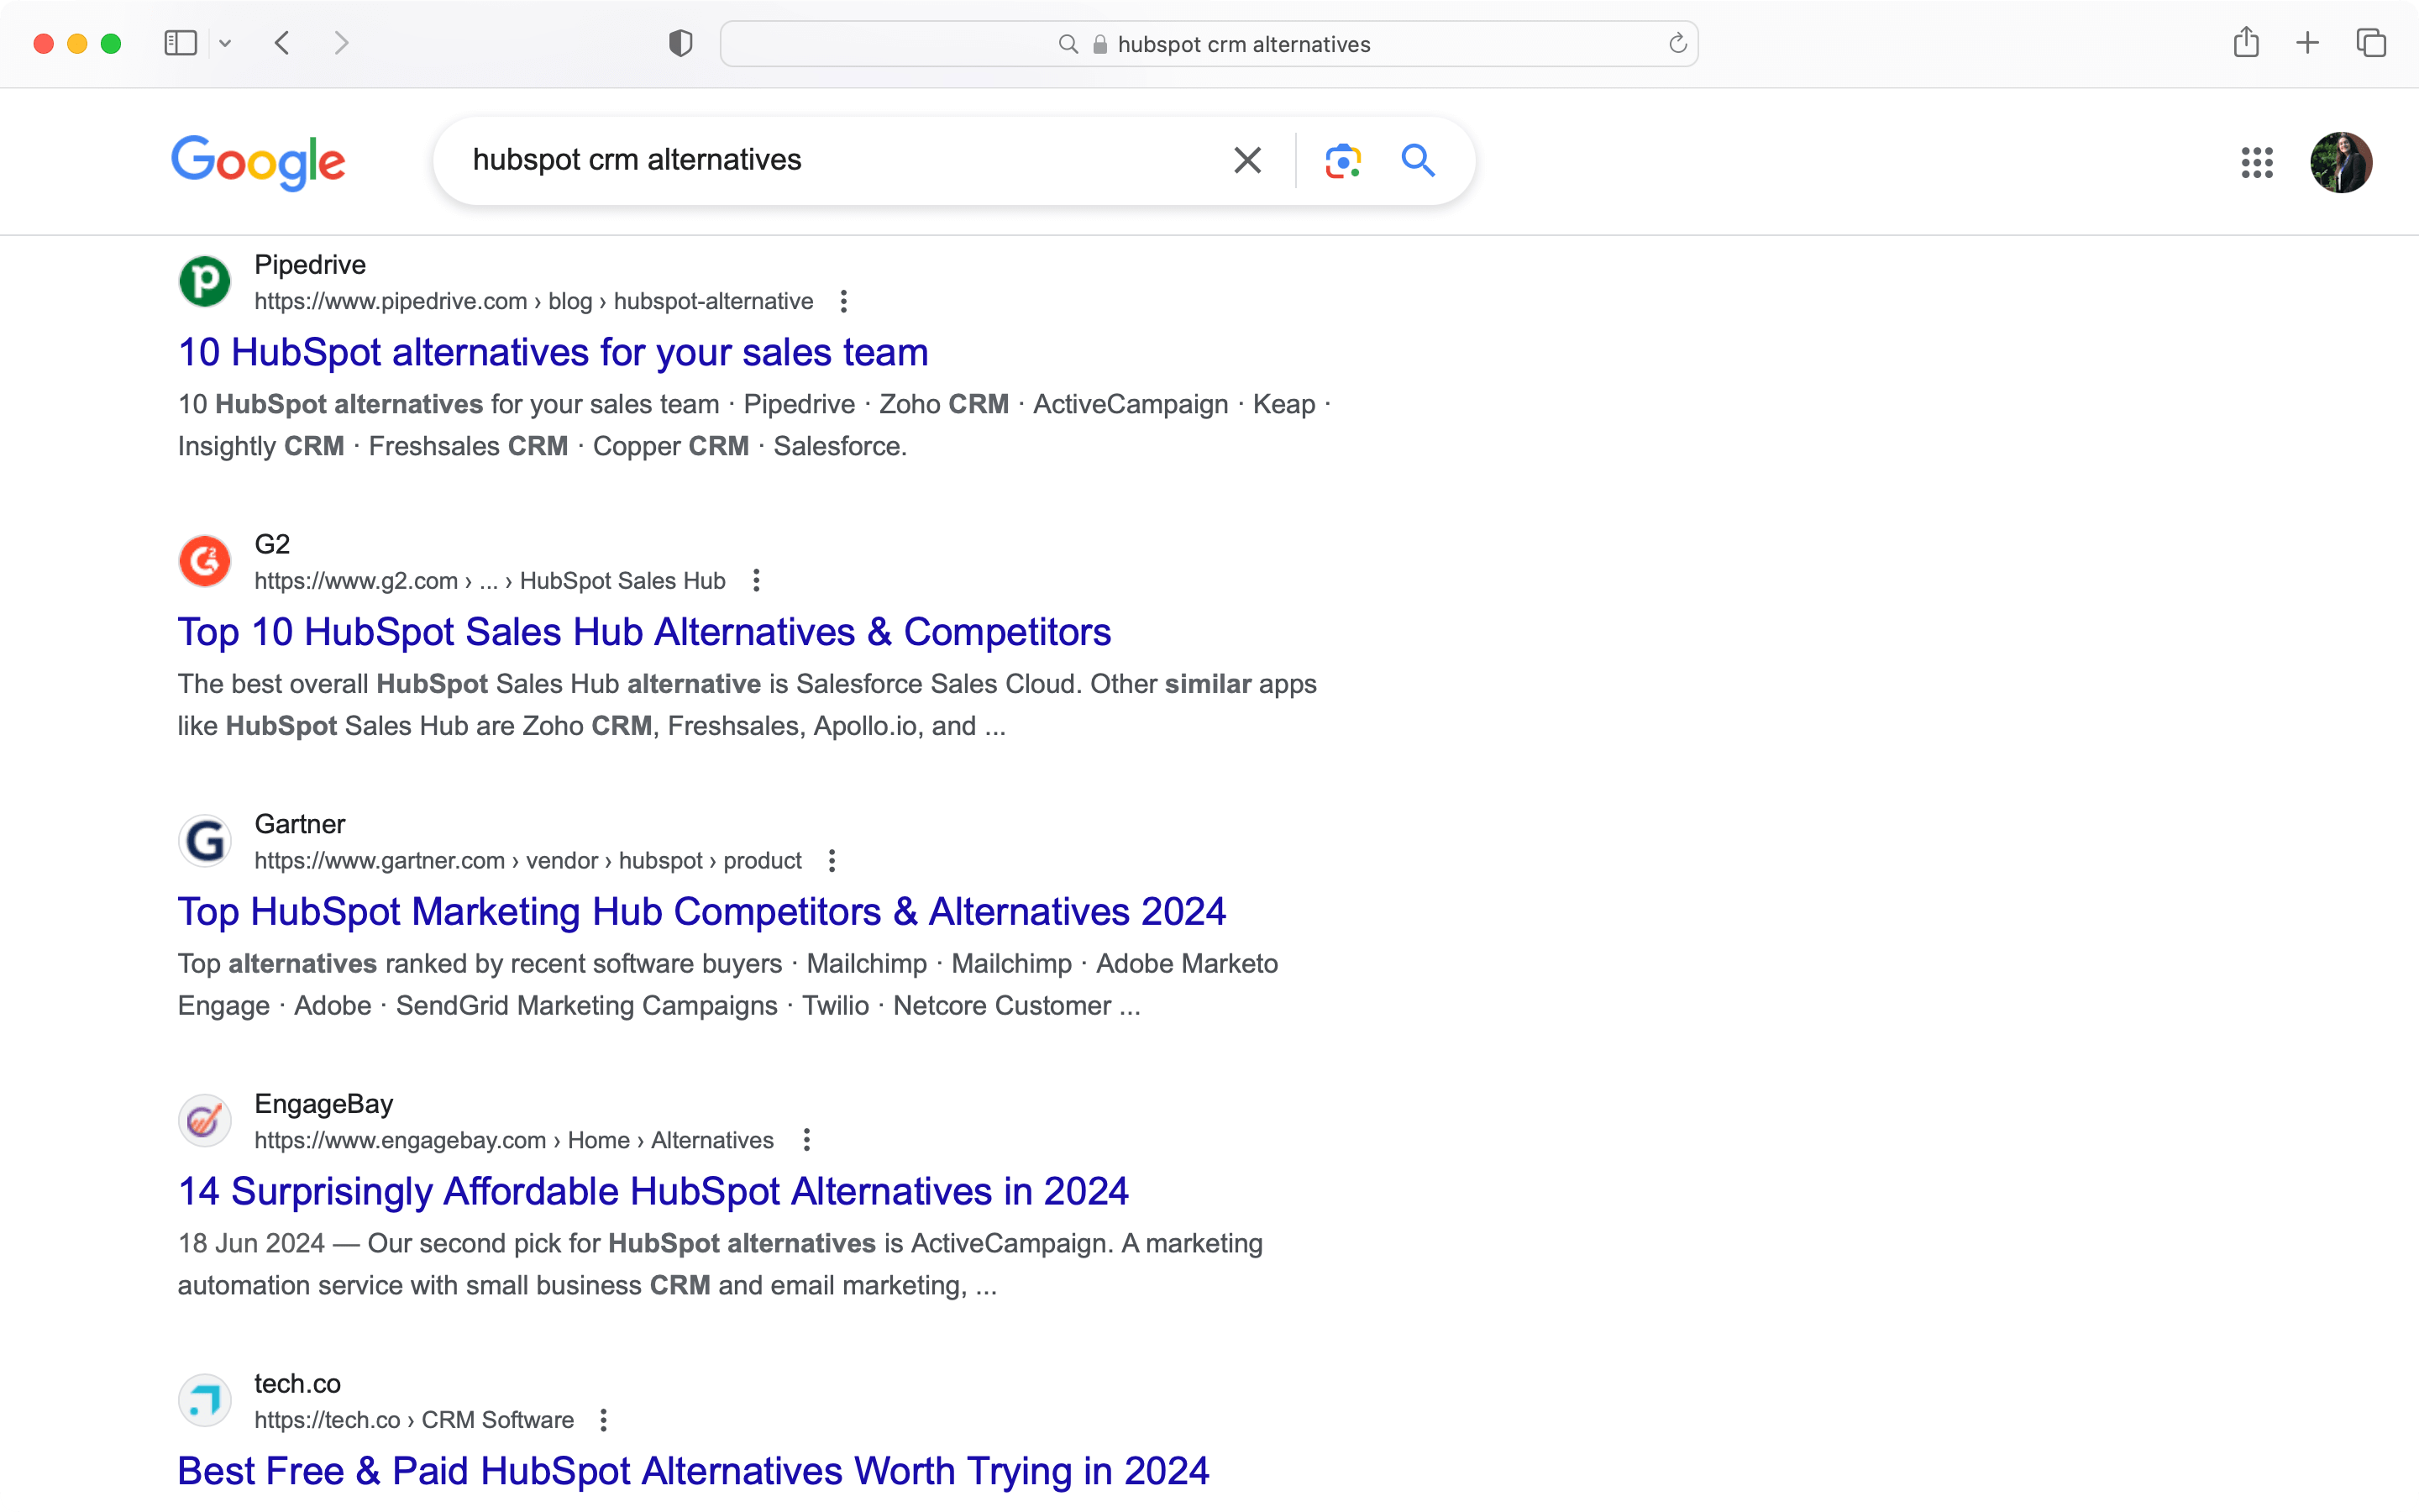The height and width of the screenshot is (1512, 2419).
Task: Open 'Best Free & Paid HubSpot Alternatives Worth Trying'
Action: 694,1472
